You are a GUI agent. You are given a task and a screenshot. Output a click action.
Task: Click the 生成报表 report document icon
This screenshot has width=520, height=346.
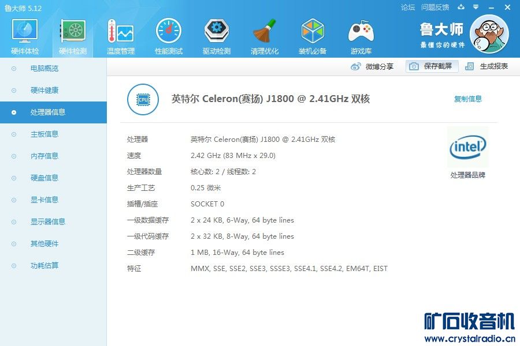[x=469, y=66]
